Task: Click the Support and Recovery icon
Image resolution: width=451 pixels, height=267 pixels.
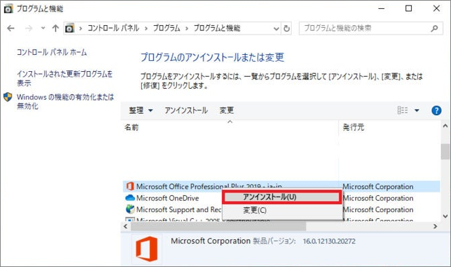Action: [x=130, y=209]
